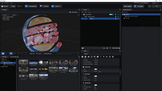Image resolution: width=162 pixels, height=91 pixels.
Task: Select the rotate transform tool
Action: [x=15, y=54]
